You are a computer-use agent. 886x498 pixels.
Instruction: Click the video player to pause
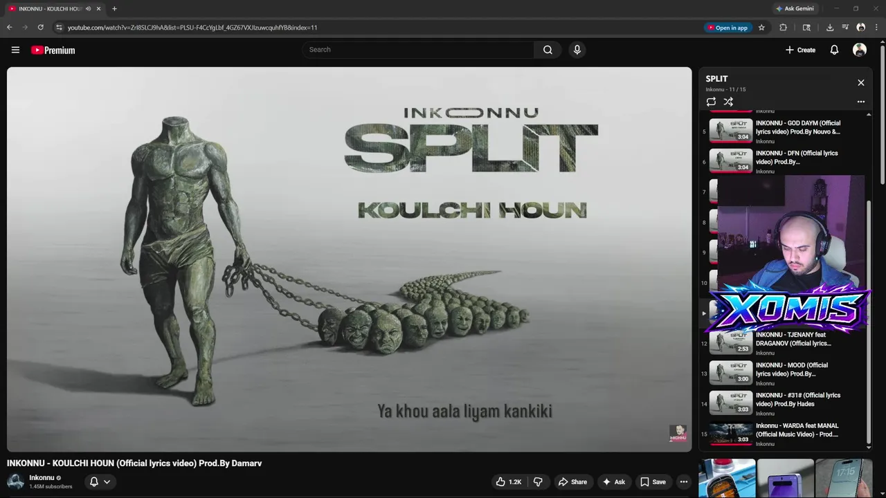349,259
